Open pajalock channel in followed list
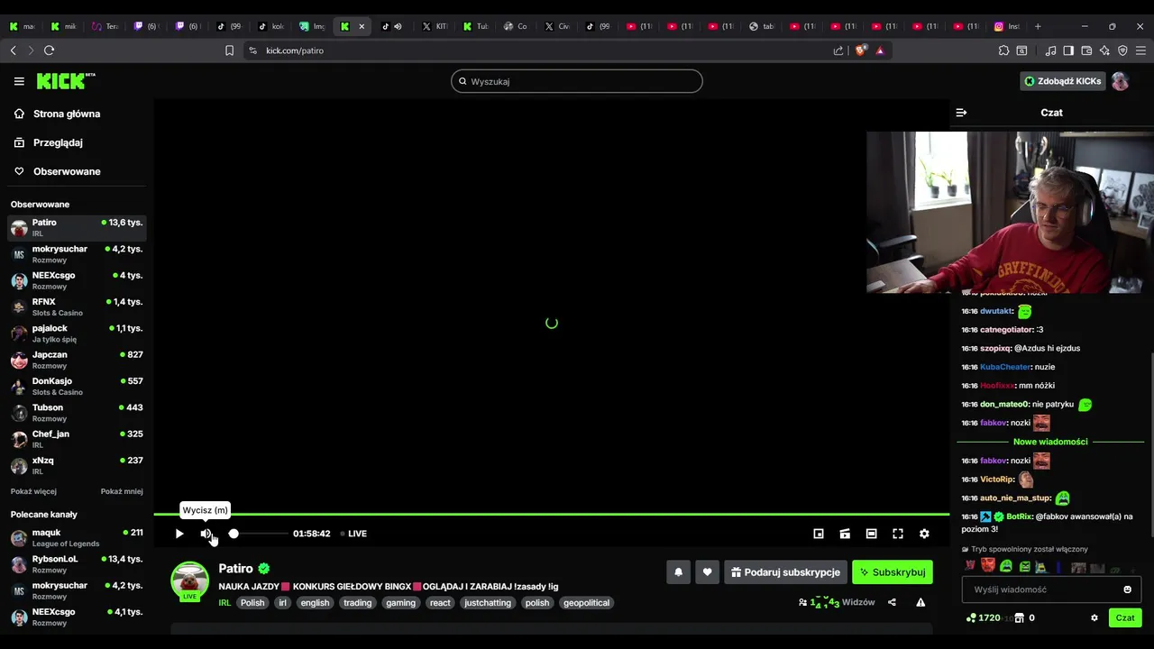This screenshot has height=649, width=1154. tap(78, 334)
